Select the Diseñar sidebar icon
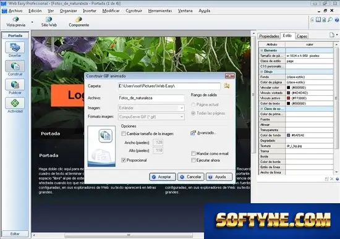Viewport: 340px width, 239px height. click(x=15, y=47)
